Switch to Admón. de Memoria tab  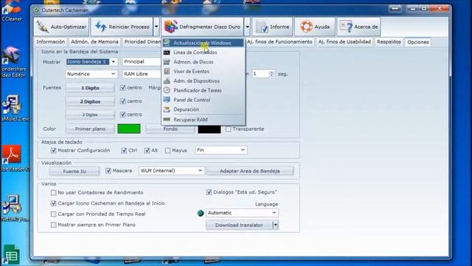[94, 42]
